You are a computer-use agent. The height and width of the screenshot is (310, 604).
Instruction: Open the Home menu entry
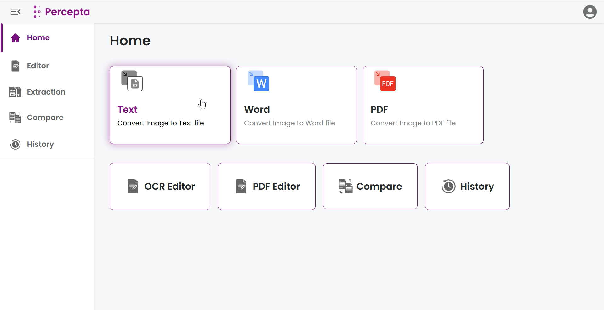pos(38,37)
